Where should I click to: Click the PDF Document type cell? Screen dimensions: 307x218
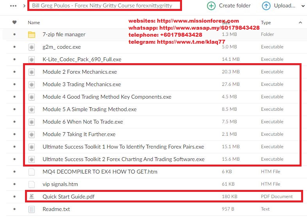coord(277,197)
